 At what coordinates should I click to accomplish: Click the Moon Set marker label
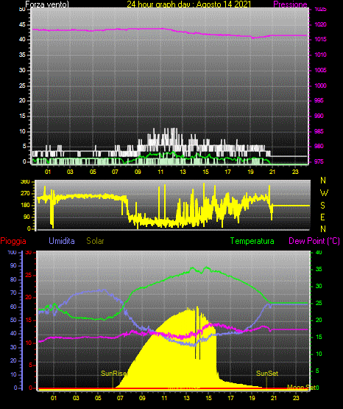pyautogui.click(x=301, y=388)
